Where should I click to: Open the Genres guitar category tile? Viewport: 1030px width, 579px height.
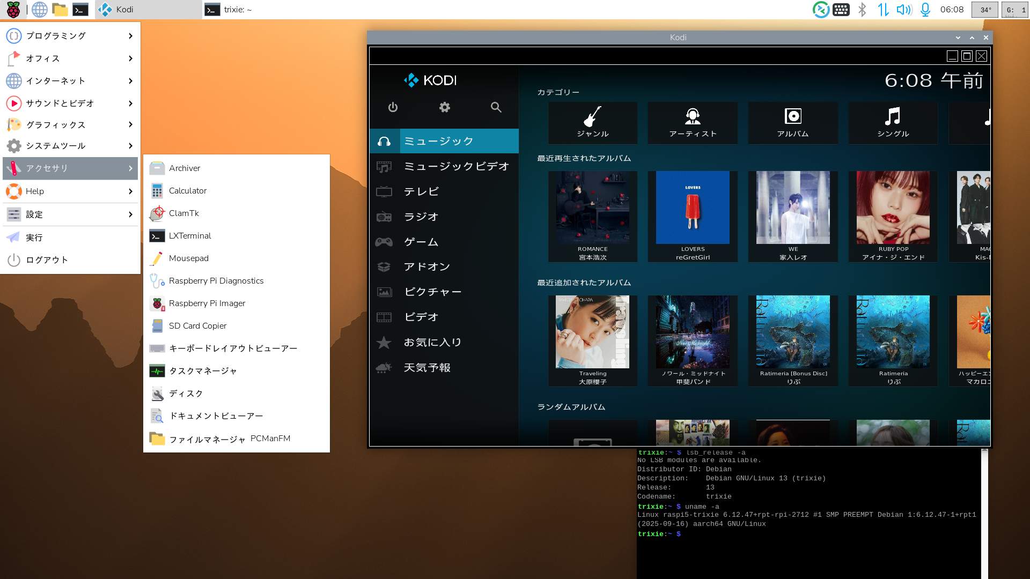pos(592,123)
